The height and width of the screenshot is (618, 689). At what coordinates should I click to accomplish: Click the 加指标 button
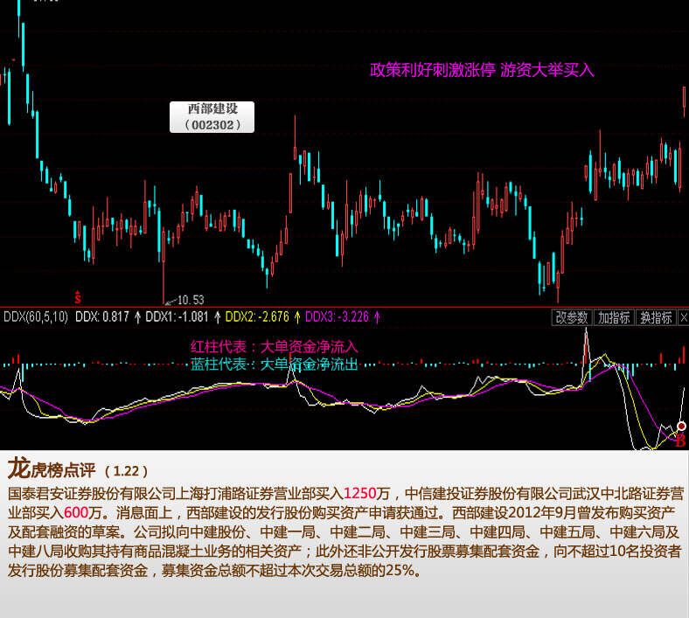[614, 317]
